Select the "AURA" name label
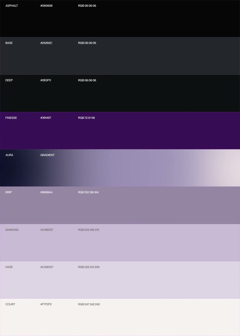 coord(9,155)
